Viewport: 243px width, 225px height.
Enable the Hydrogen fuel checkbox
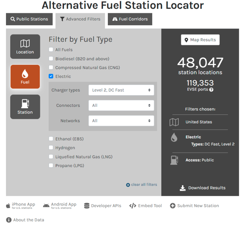[x=51, y=148]
